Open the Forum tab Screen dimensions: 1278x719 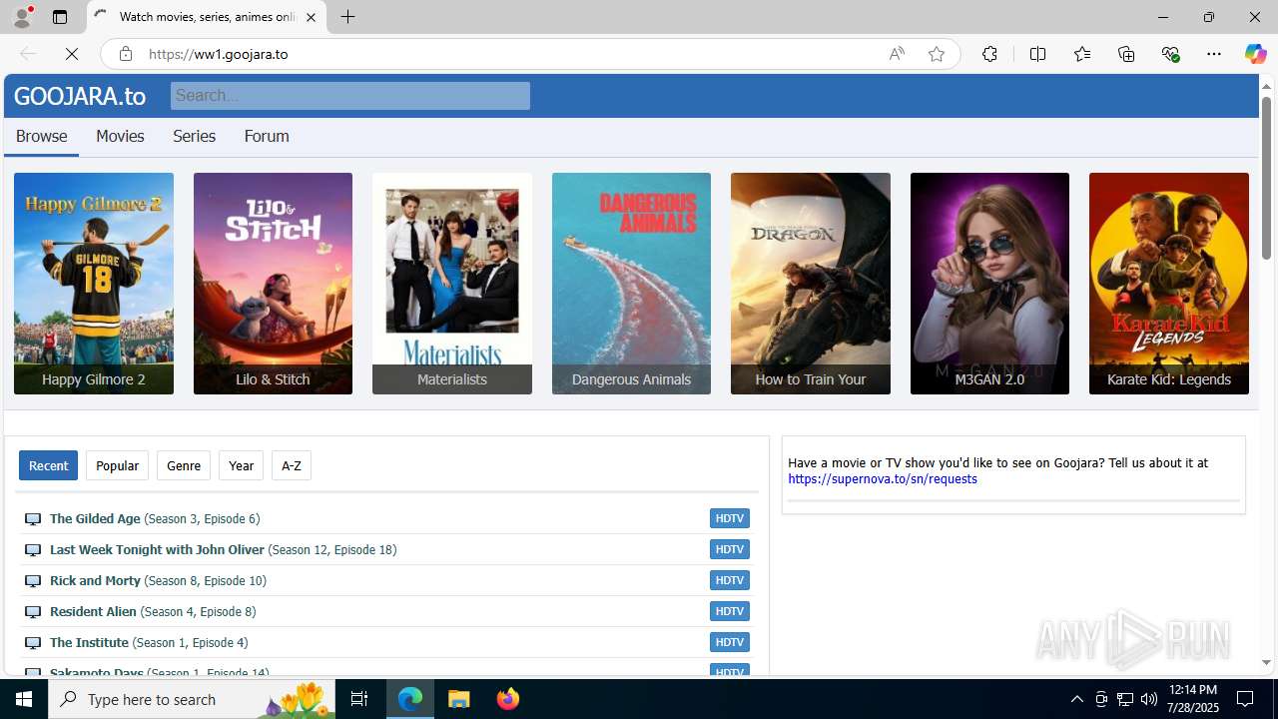pos(267,136)
